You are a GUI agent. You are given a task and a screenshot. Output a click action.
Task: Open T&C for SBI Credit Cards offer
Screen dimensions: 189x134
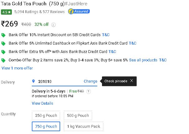coord(106,35)
